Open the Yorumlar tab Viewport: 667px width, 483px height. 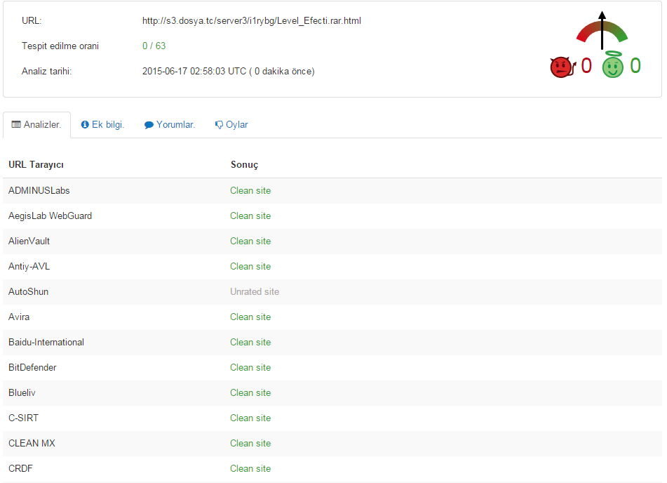(x=170, y=125)
